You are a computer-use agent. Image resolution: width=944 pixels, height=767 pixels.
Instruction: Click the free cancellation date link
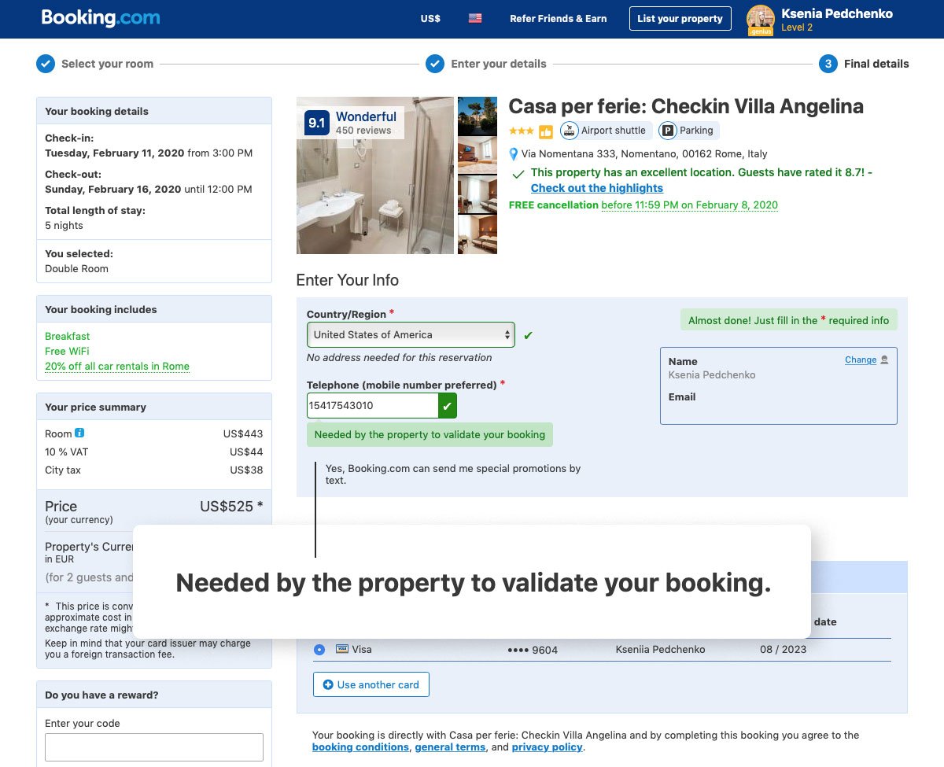689,205
